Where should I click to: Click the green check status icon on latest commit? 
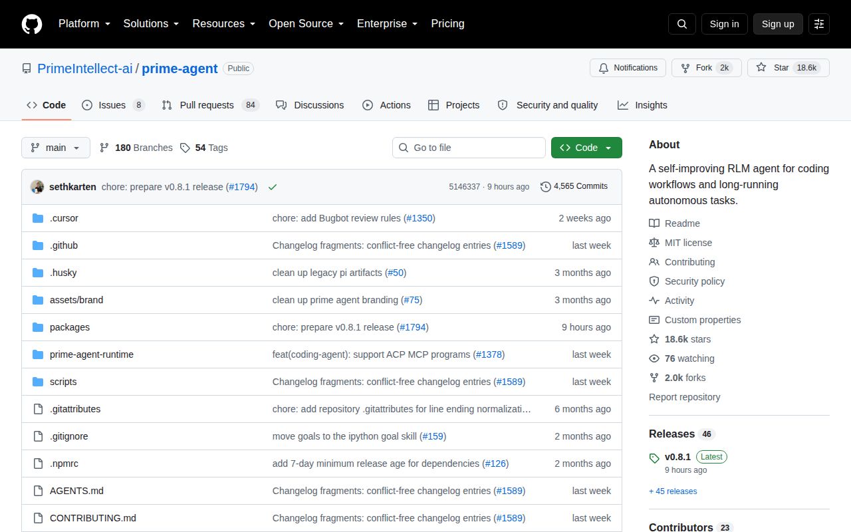[x=273, y=187]
